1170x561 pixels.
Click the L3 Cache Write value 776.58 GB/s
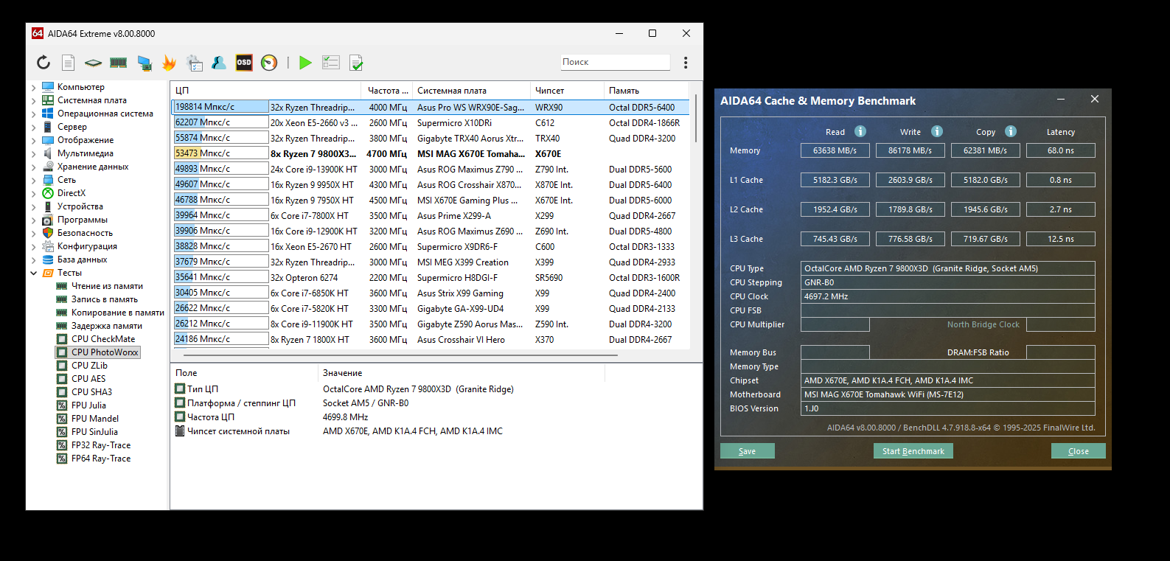[910, 239]
